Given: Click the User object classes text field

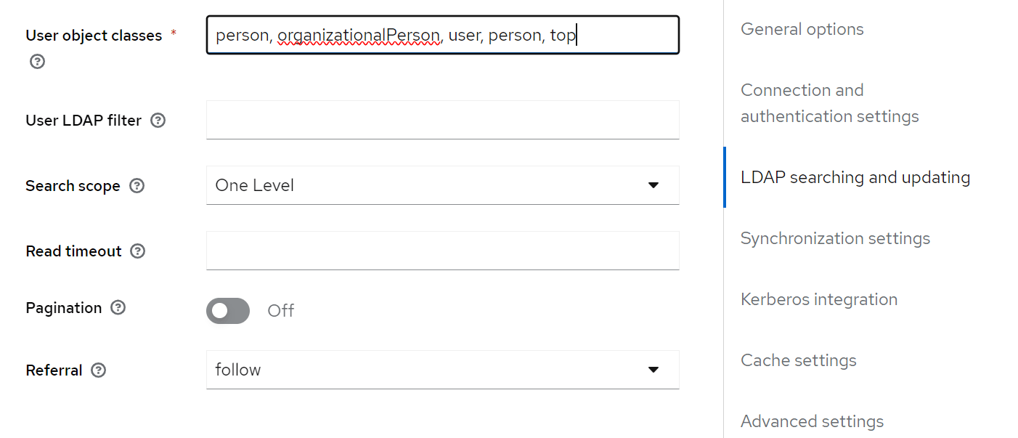Looking at the screenshot, I should (x=442, y=34).
